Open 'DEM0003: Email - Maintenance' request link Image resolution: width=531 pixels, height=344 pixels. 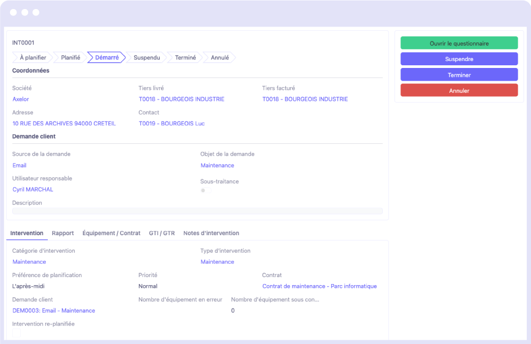click(x=54, y=311)
